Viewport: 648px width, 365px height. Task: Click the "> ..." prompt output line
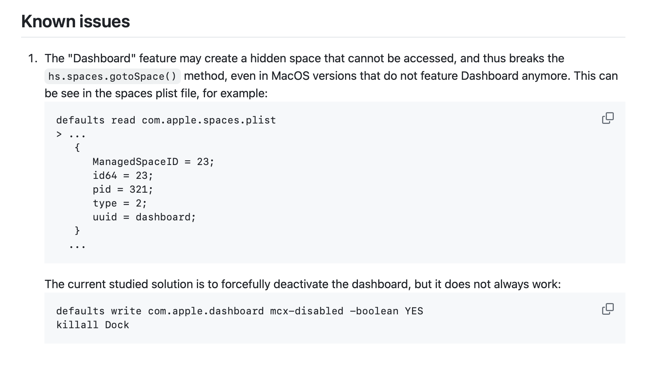click(x=71, y=134)
